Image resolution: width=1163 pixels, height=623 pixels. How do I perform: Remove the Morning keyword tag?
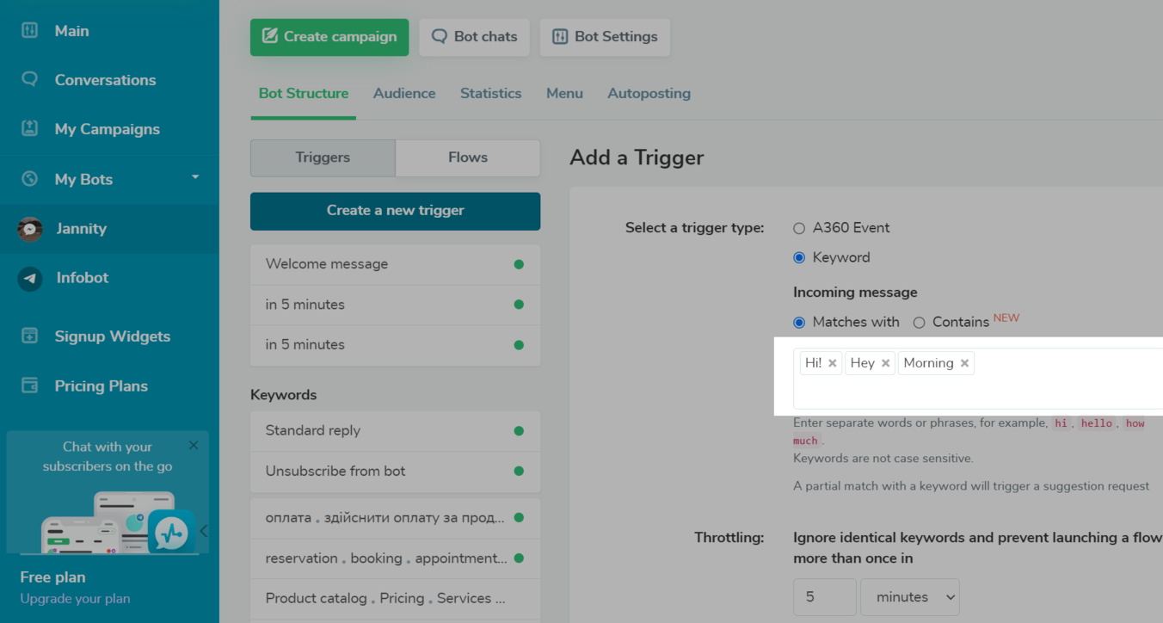tap(964, 363)
